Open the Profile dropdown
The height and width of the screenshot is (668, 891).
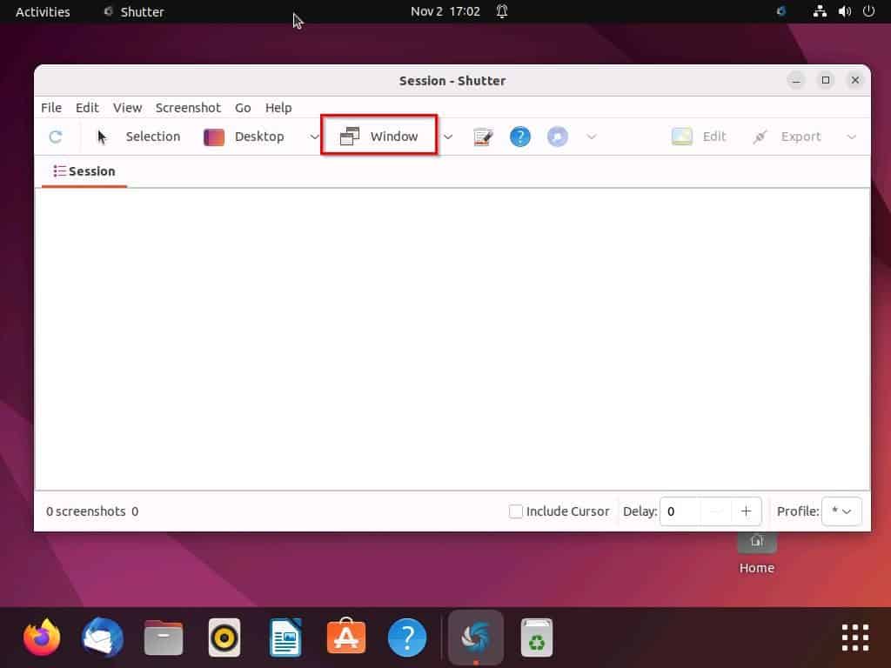tap(841, 511)
